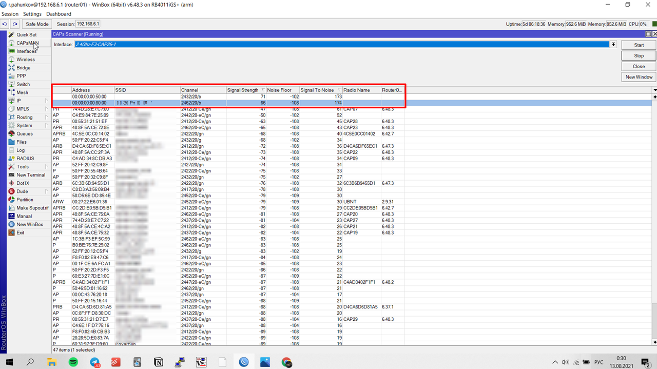Sort by the Signal Strength column header

click(x=246, y=90)
